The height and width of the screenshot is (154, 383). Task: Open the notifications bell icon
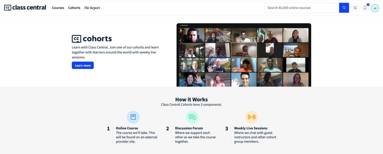point(365,8)
